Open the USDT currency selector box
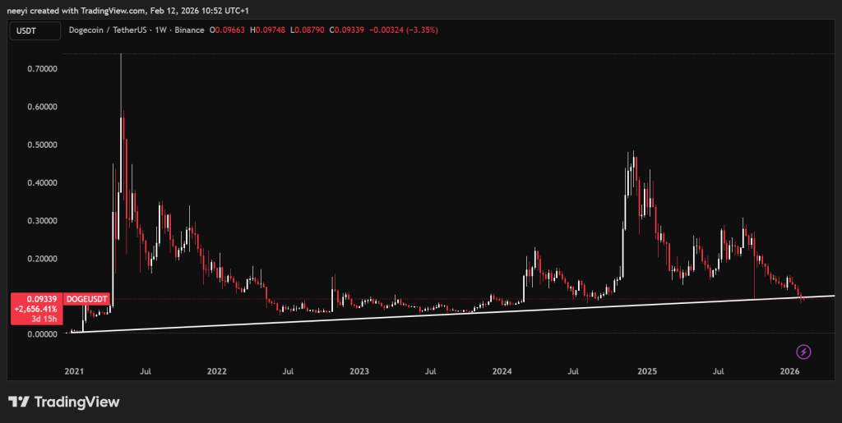842x423 pixels. (35, 30)
